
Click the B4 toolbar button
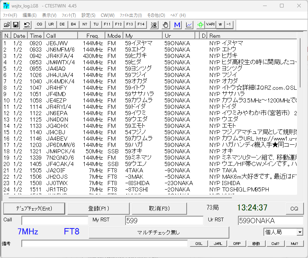click(x=73, y=25)
